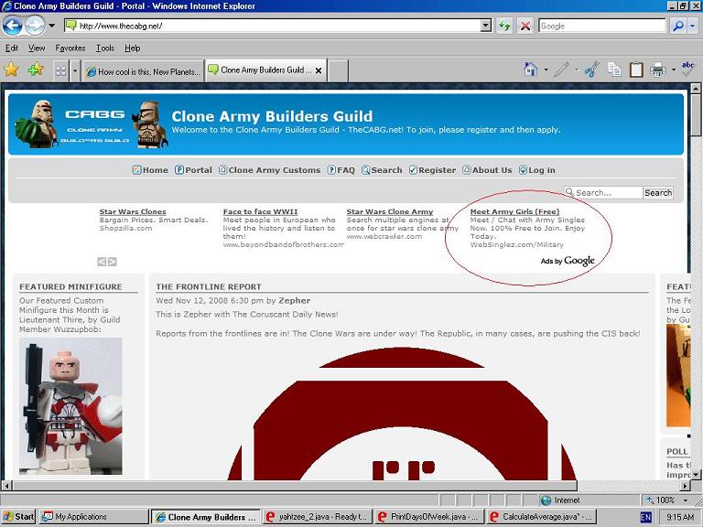Switch to PrintDaysOfWeek.java taskbar window
The height and width of the screenshot is (527, 703).
(x=430, y=517)
